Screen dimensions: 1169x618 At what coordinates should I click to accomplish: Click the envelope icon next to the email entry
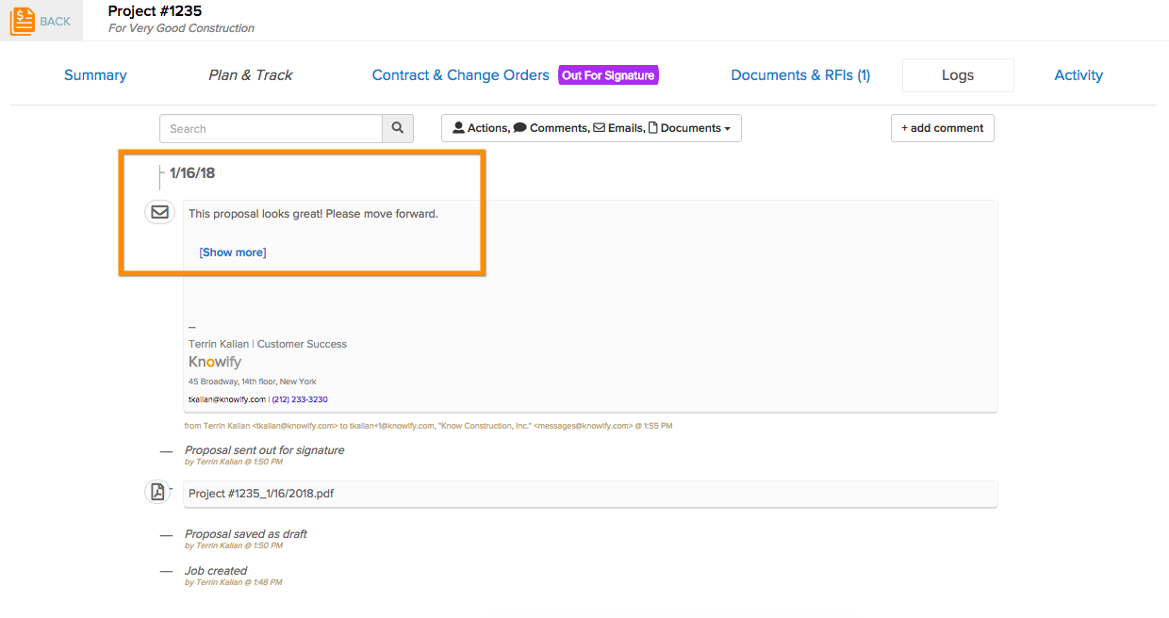(159, 211)
